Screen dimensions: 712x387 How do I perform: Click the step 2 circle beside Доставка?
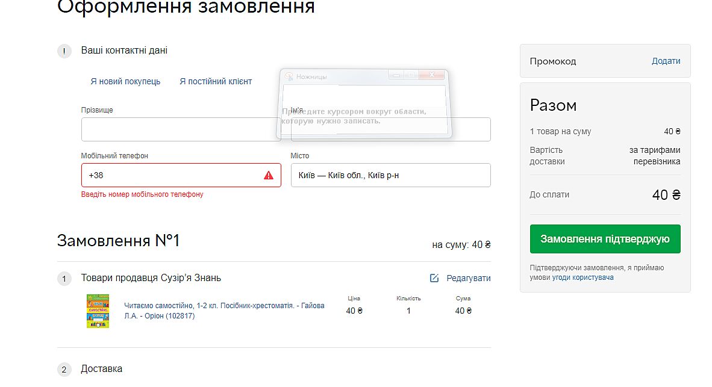pyautogui.click(x=64, y=370)
